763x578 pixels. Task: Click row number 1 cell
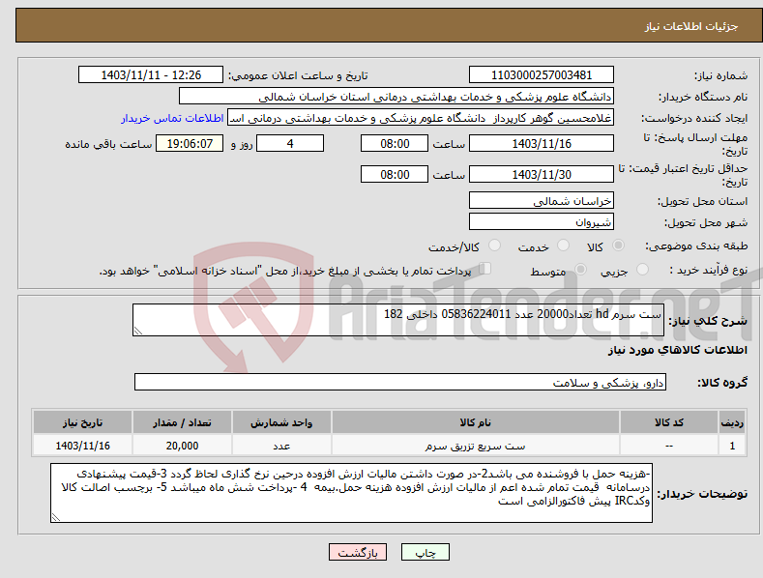732,446
